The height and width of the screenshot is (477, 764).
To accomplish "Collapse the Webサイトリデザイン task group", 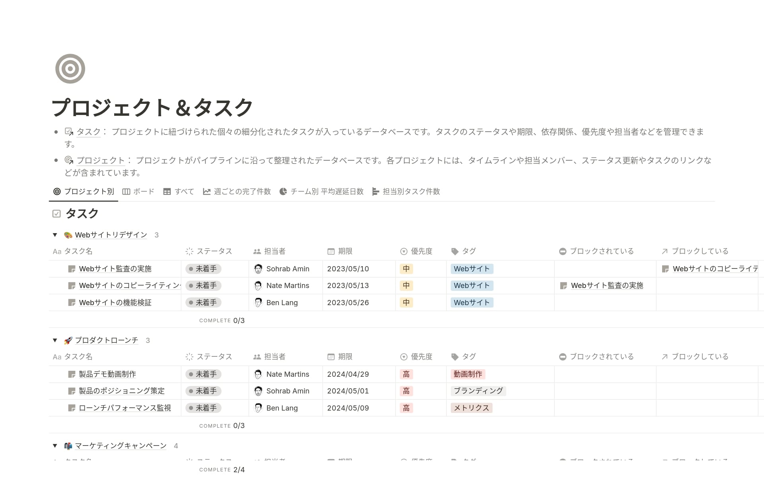I will tap(55, 235).
